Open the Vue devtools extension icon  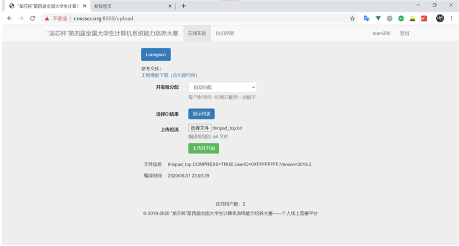coord(378,19)
